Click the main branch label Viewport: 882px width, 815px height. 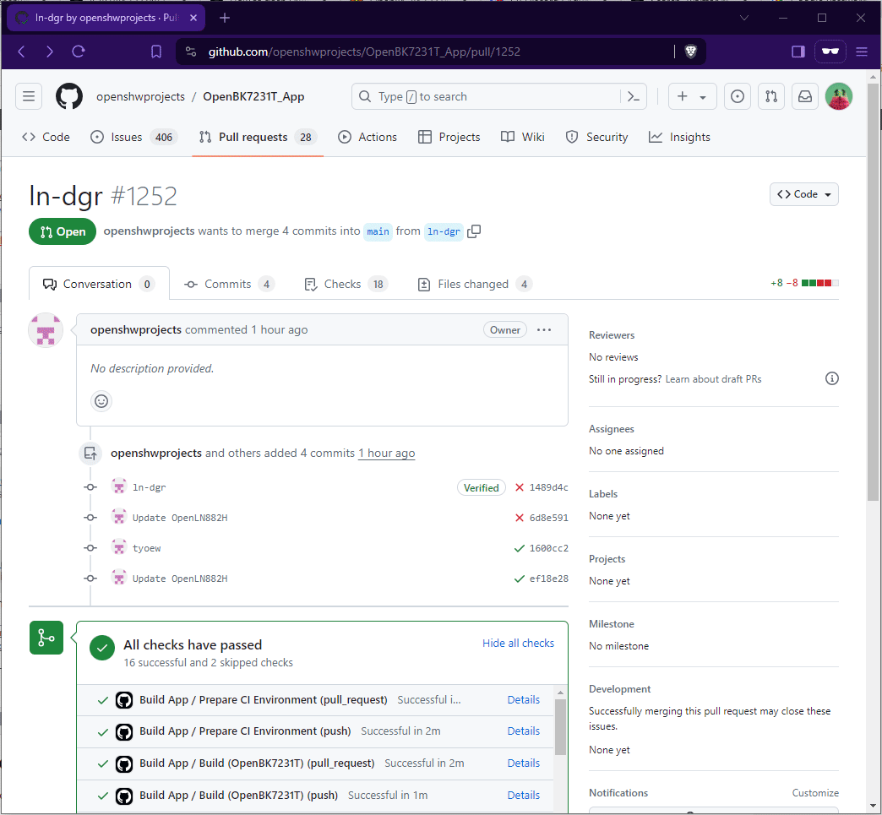click(x=378, y=231)
